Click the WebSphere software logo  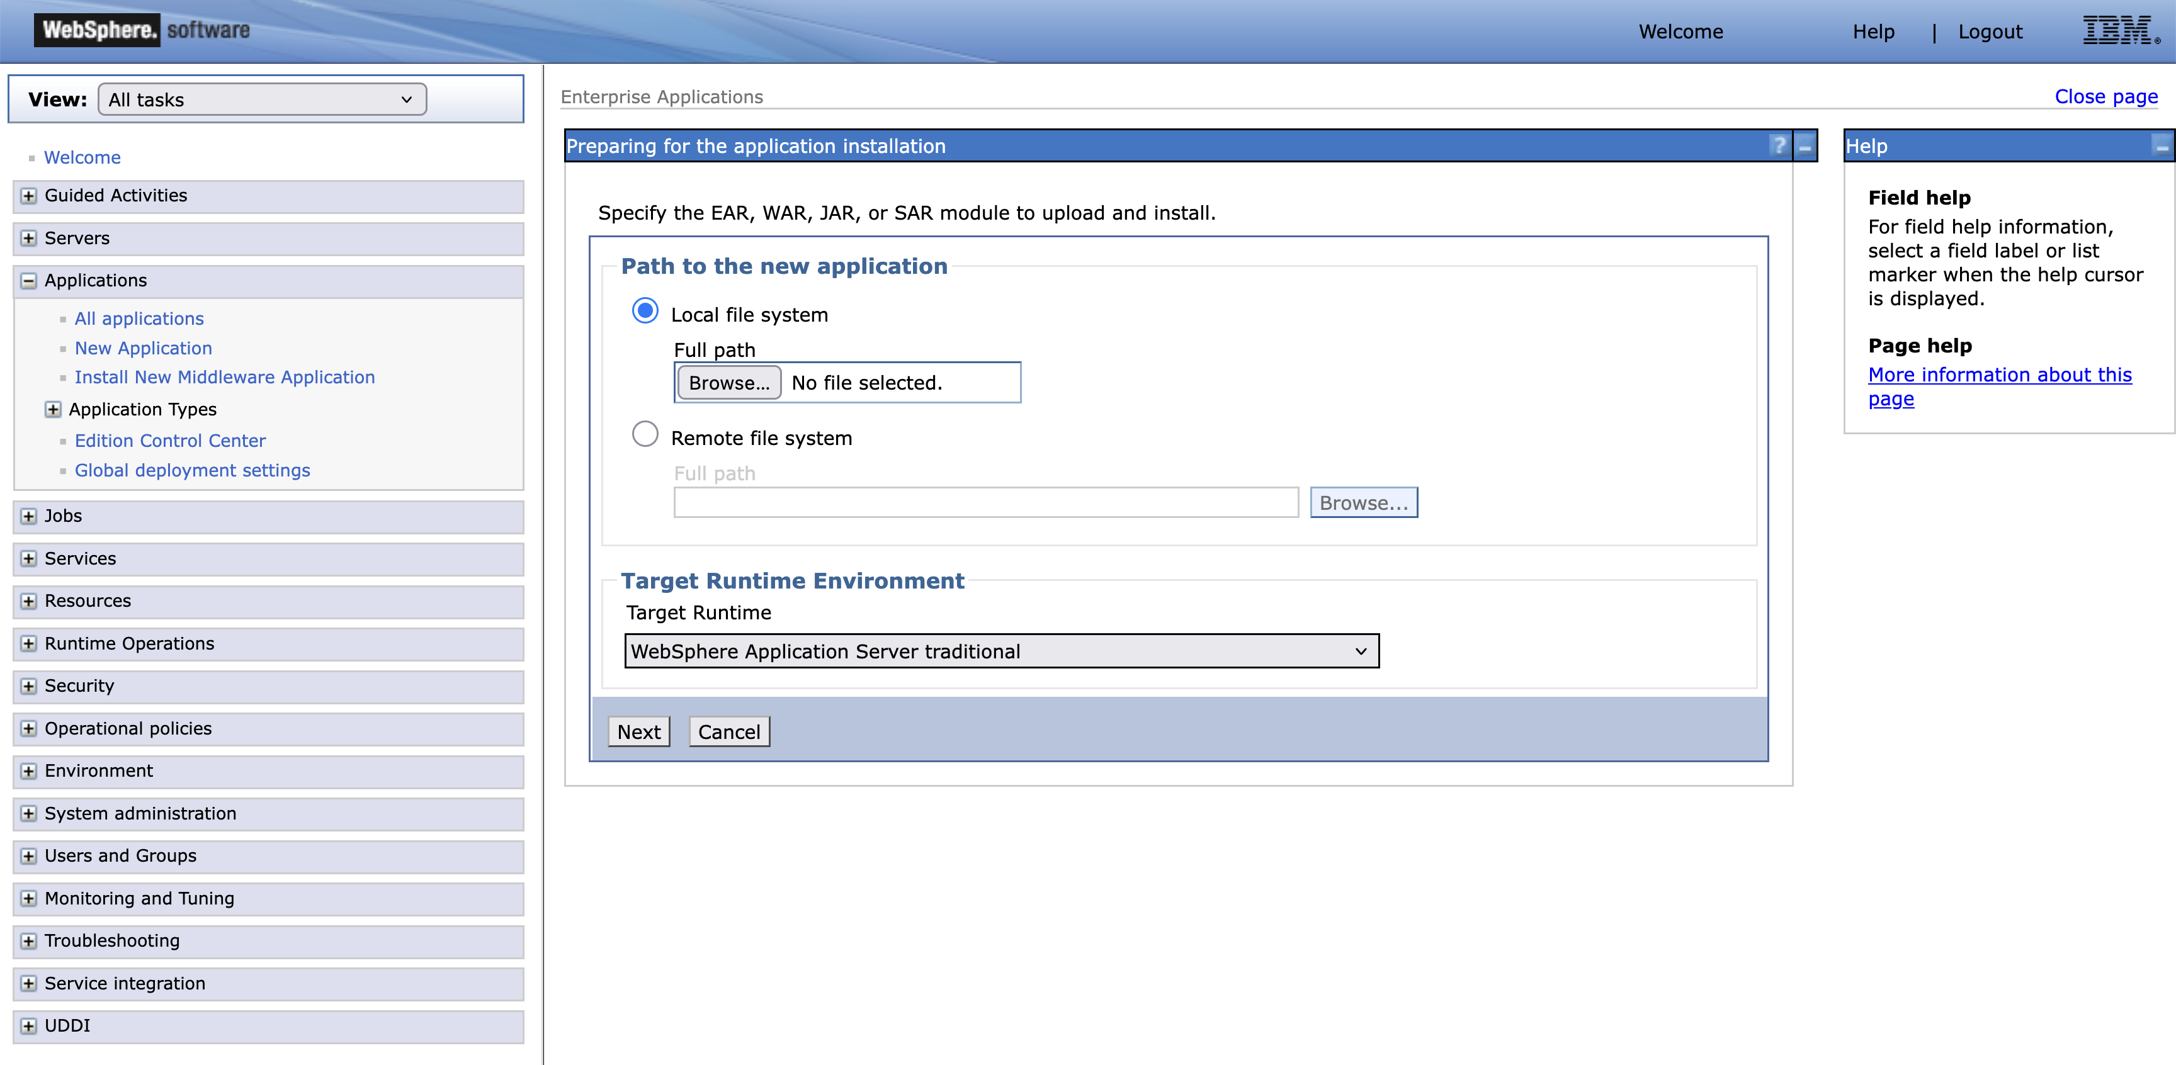click(142, 30)
